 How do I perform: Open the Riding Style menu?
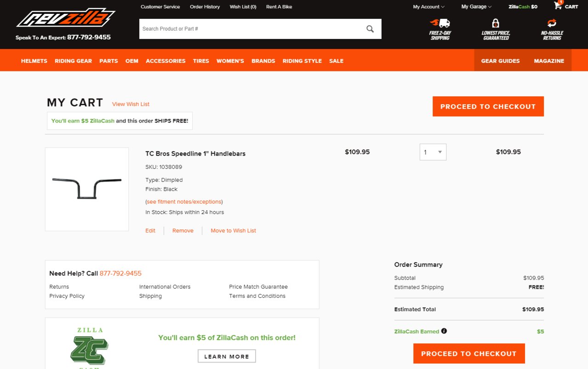302,61
